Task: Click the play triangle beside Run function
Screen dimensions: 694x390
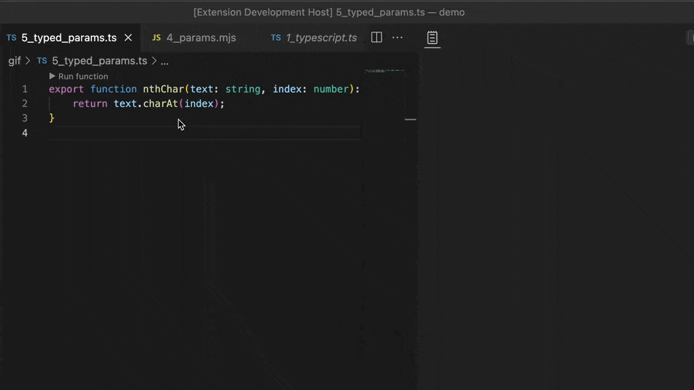Action: [53, 76]
